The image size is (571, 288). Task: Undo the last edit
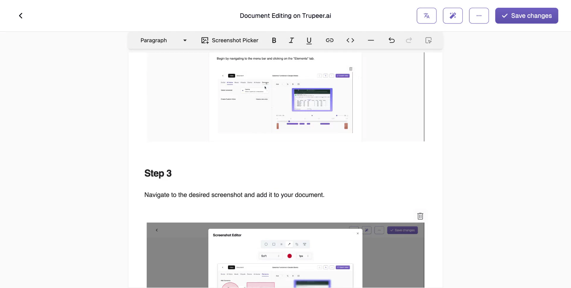tap(391, 40)
